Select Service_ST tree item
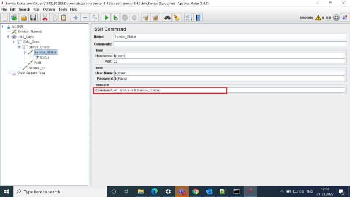The width and height of the screenshot is (350, 197). pyautogui.click(x=37, y=68)
